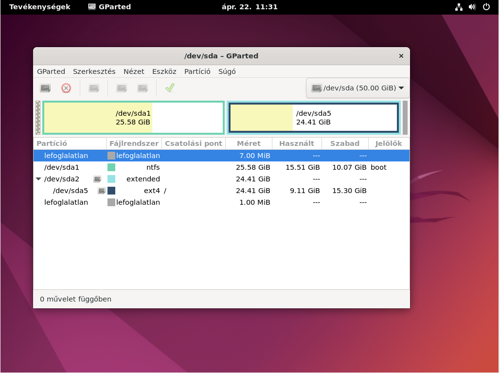Click the Jelölők column header
Screen dimensions: 500x373
tap(389, 143)
